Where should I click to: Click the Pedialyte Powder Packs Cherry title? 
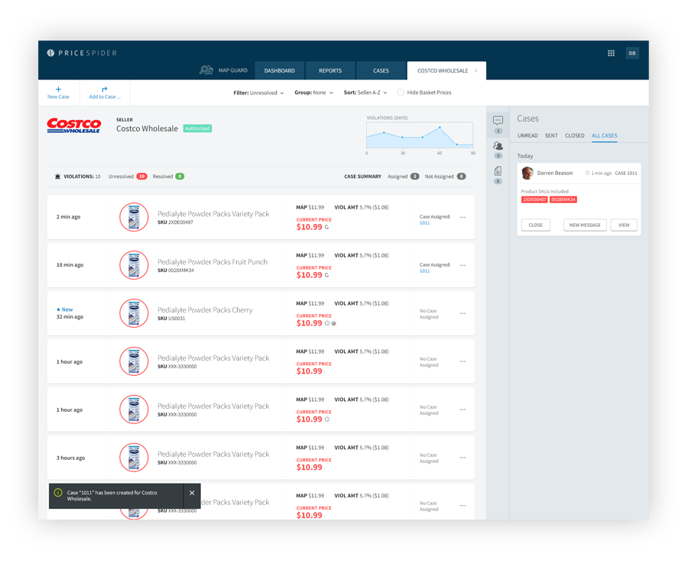tap(205, 310)
